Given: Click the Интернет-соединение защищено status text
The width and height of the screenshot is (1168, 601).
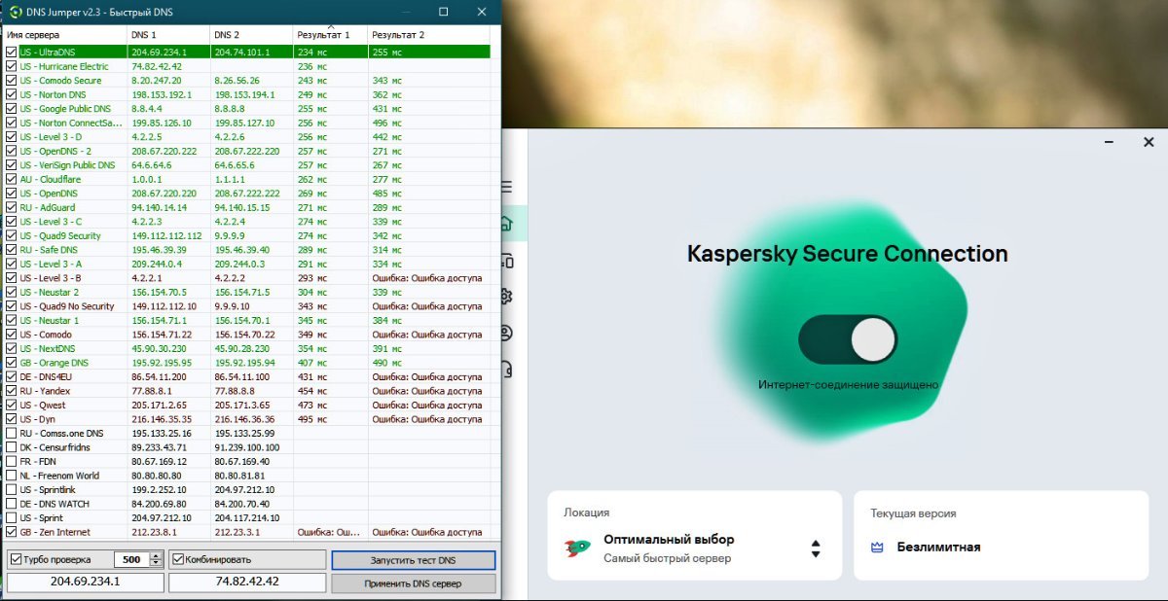Looking at the screenshot, I should (849, 384).
